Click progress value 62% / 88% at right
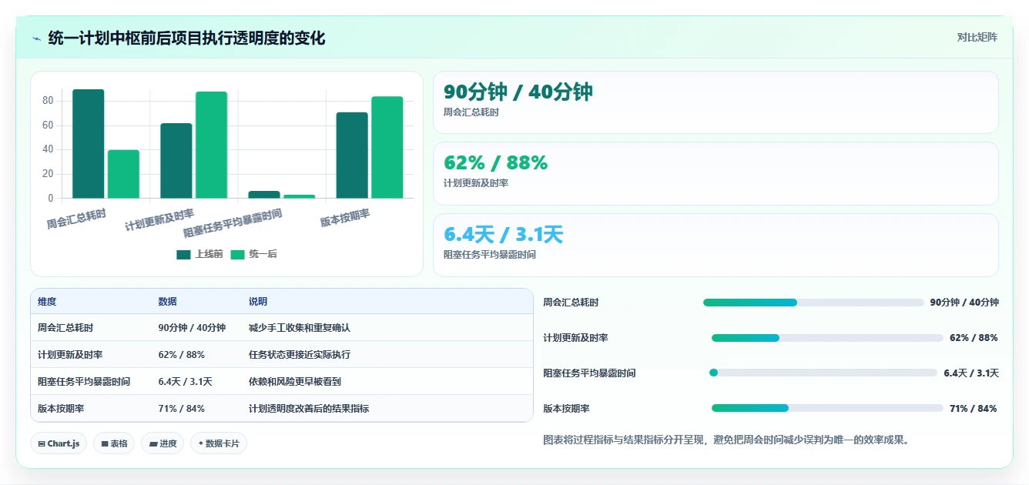Screen dimensions: 1029x485 [x=974, y=338]
